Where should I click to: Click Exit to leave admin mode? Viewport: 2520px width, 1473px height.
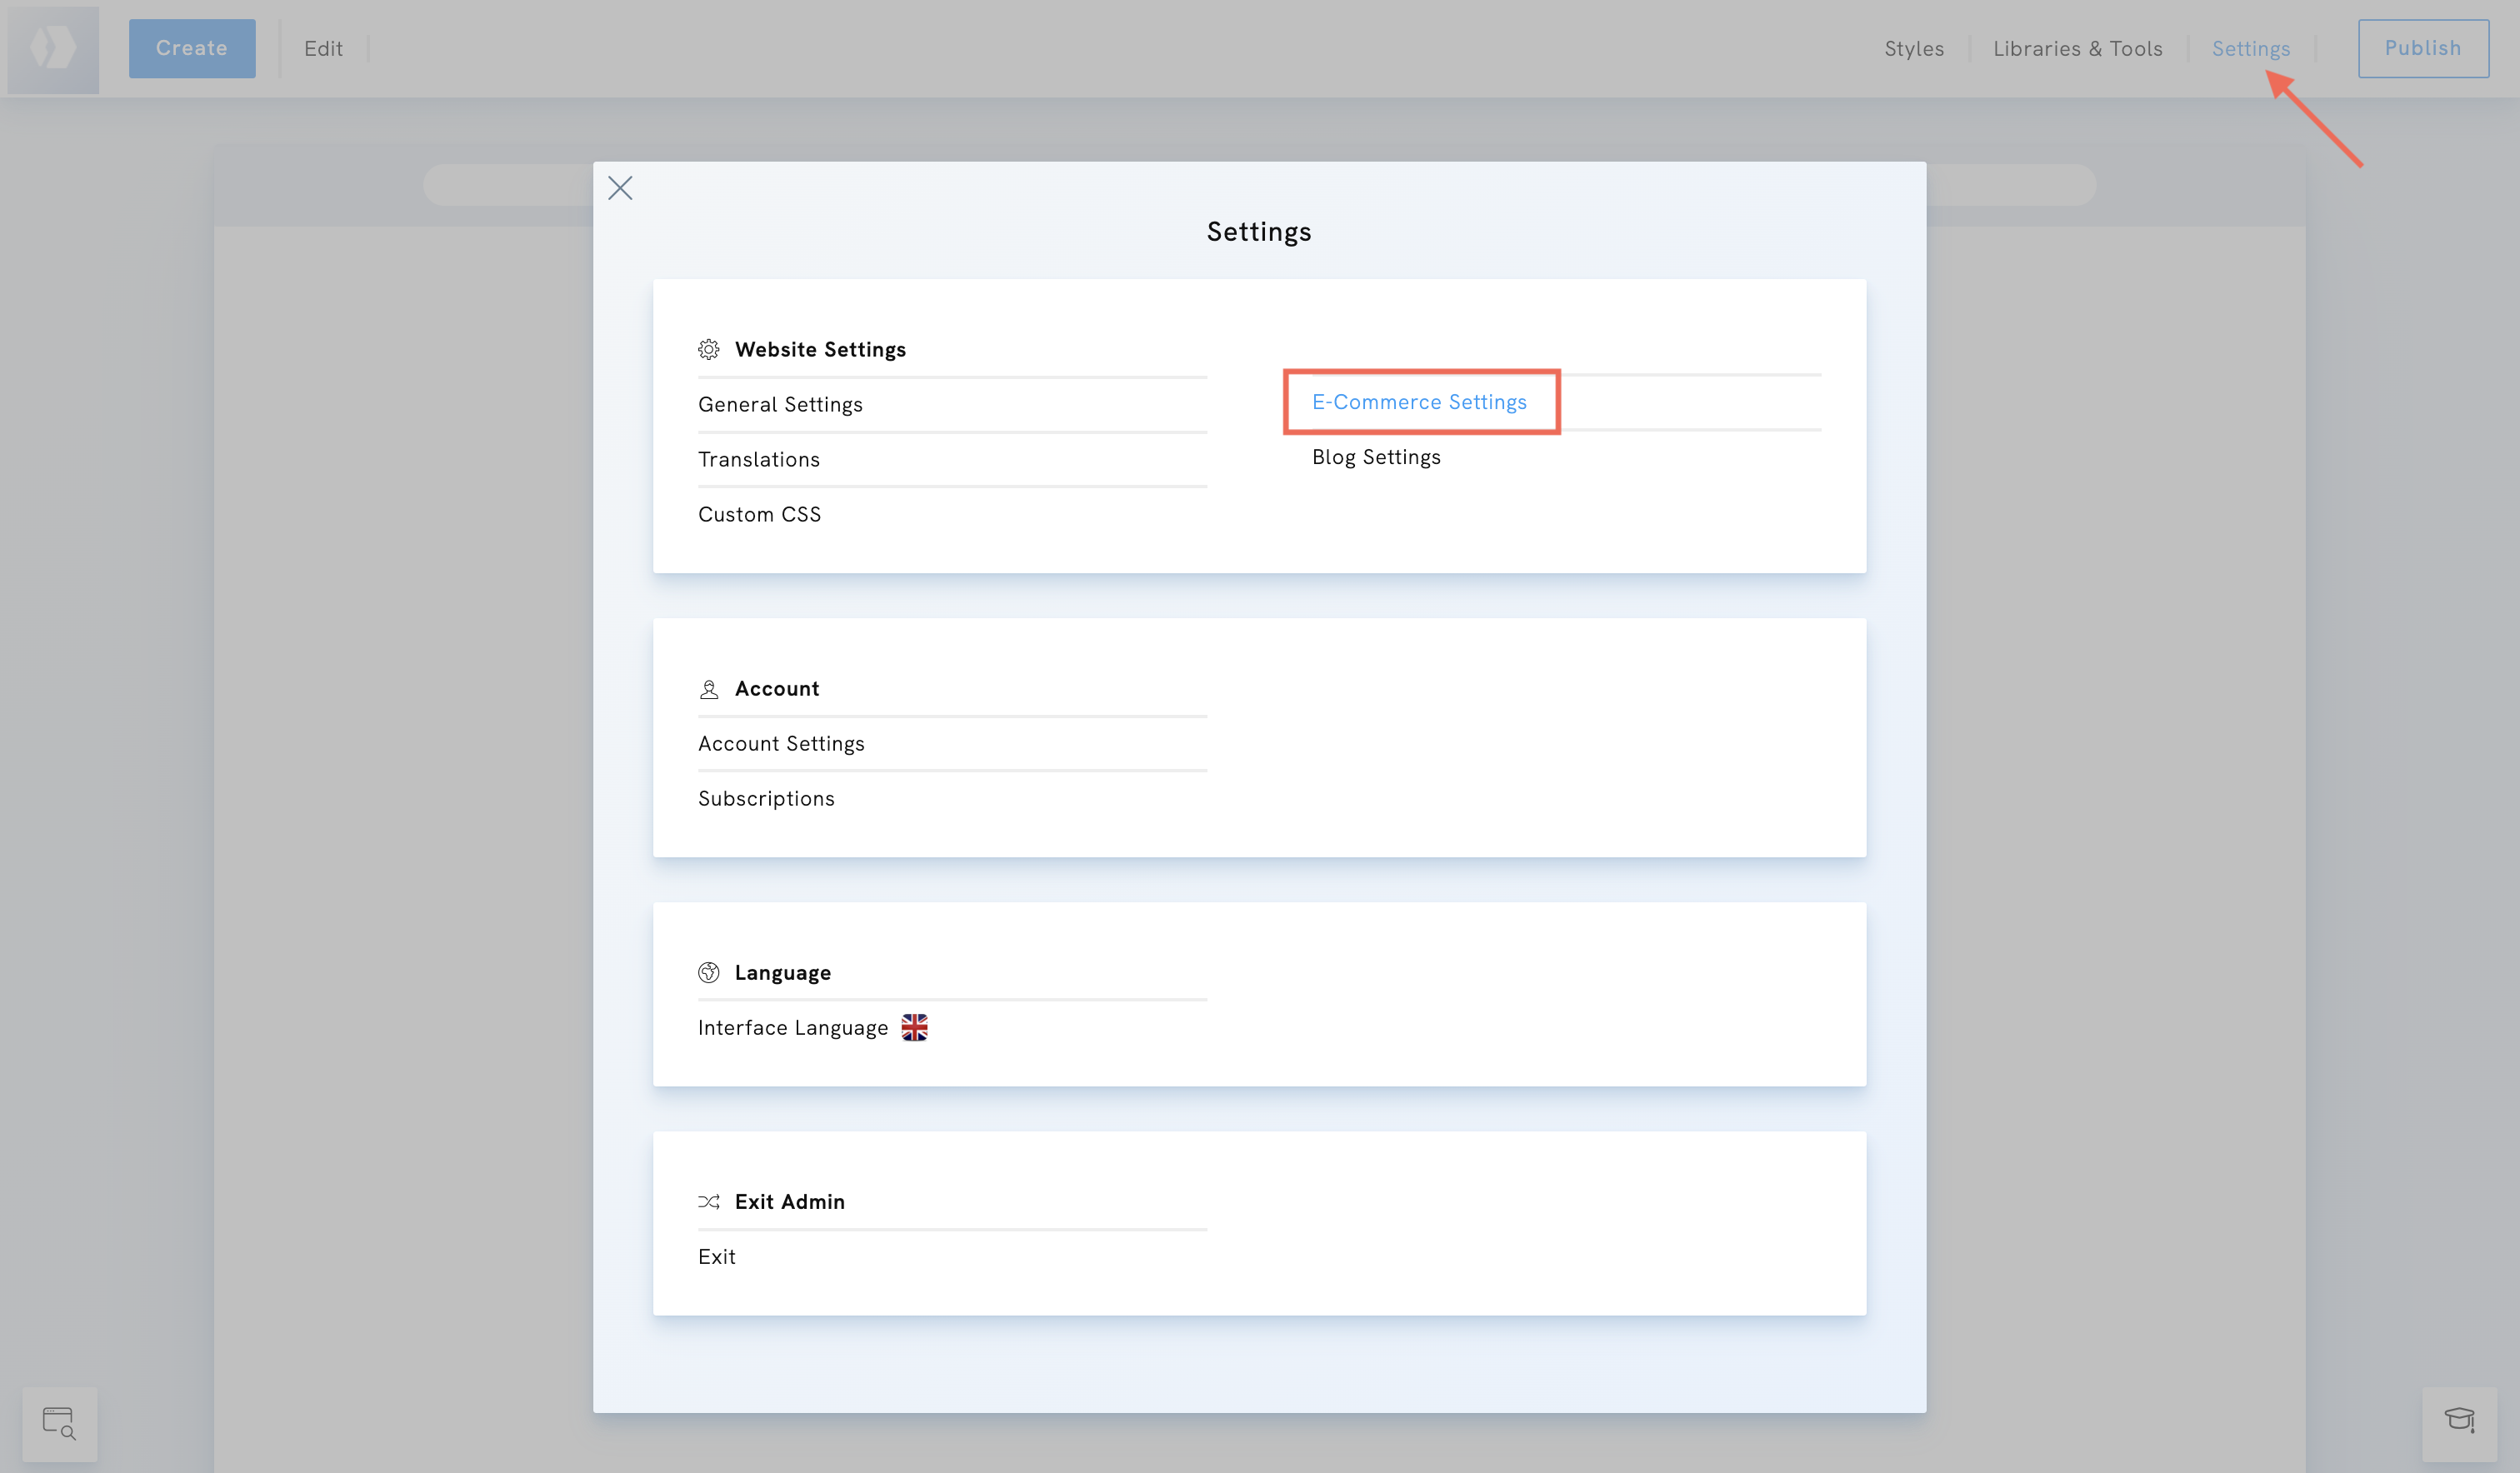[717, 1256]
